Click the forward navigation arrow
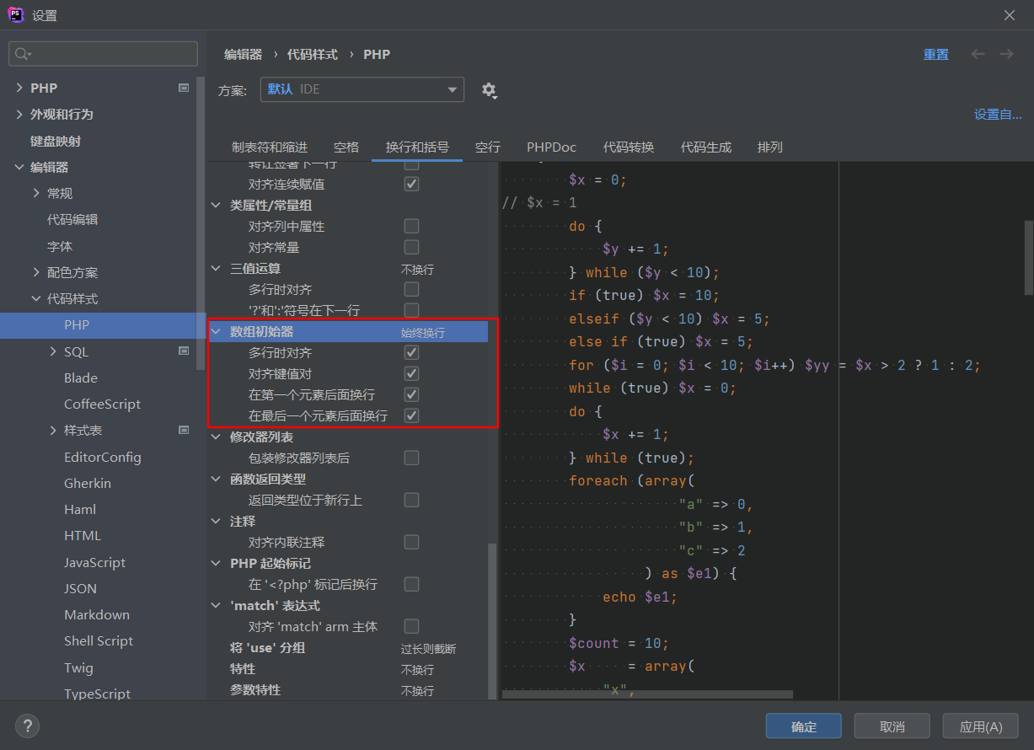This screenshot has height=750, width=1034. (1006, 54)
